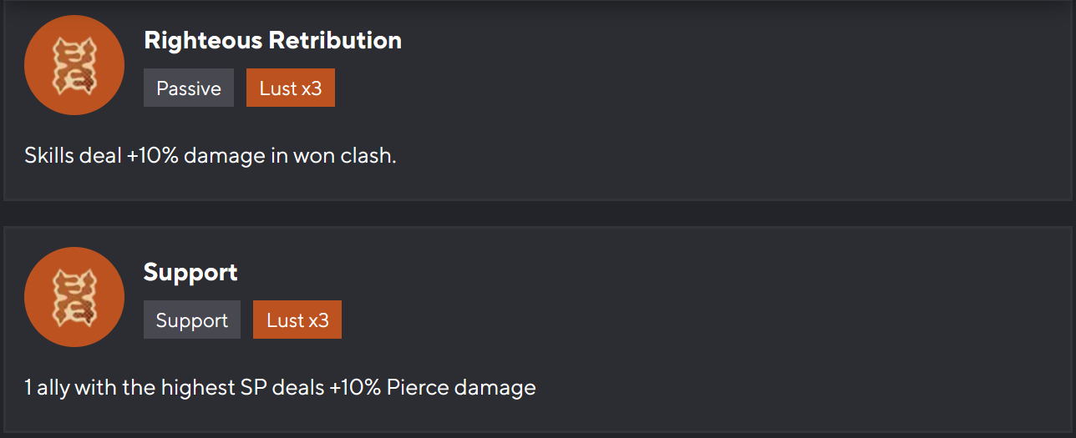1076x438 pixels.
Task: Click the "+10%" value in Support description
Action: (x=355, y=388)
